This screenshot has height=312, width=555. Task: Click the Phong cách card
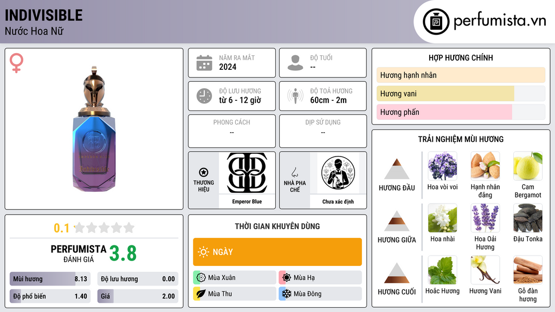(232, 131)
